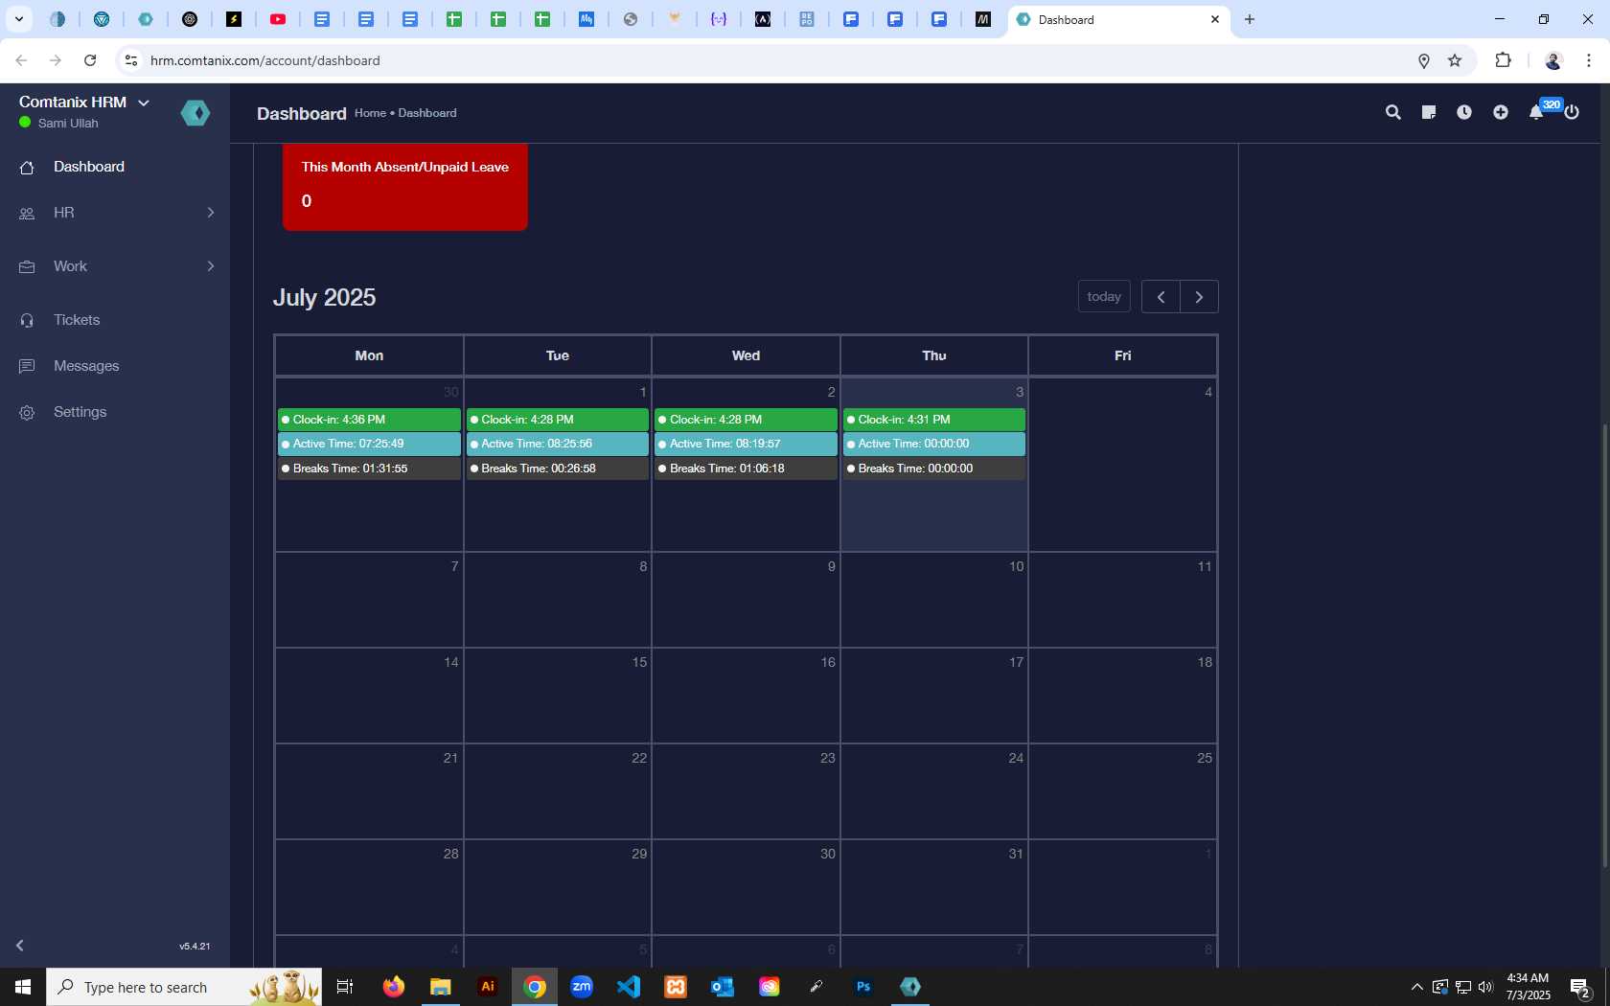This screenshot has width=1610, height=1006.
Task: Click Windows taskbar search box
Action: tap(184, 987)
